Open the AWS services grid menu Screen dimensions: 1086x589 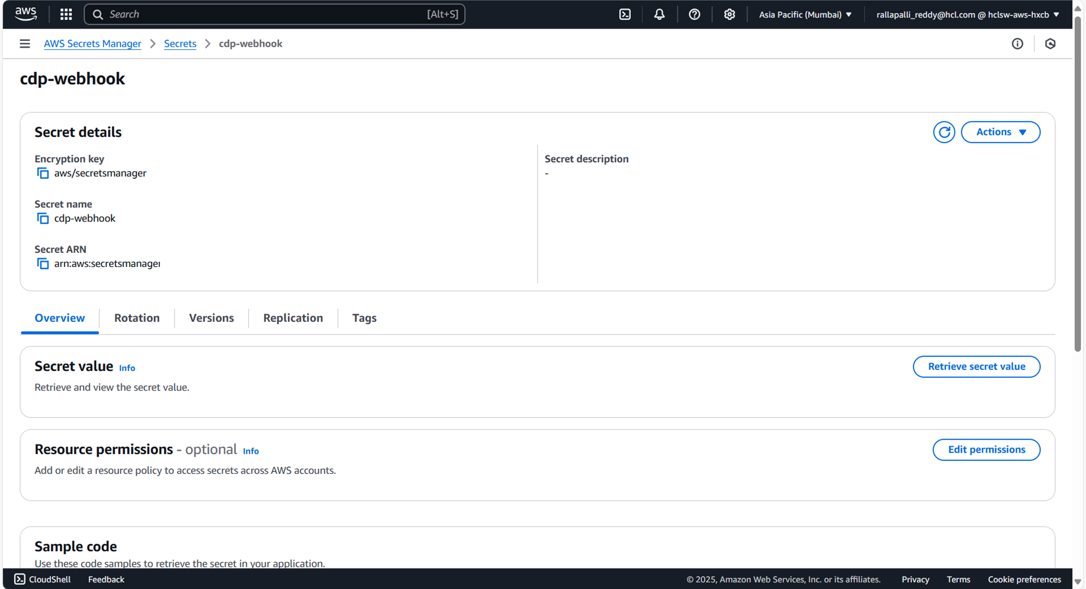(x=66, y=14)
